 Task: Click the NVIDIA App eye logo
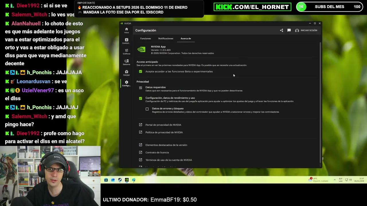point(141,49)
